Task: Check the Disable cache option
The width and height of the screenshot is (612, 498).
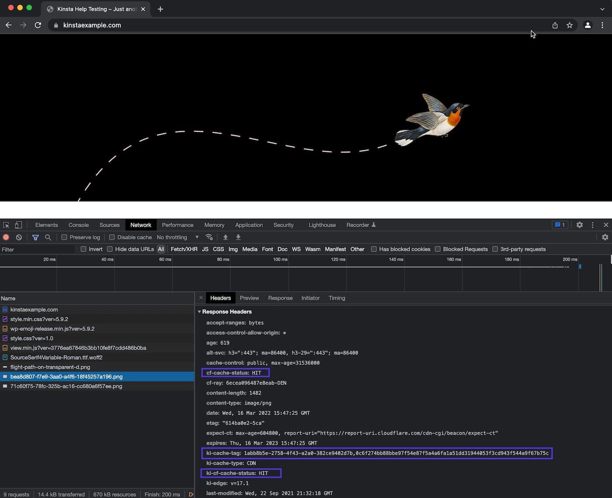Action: [112, 237]
